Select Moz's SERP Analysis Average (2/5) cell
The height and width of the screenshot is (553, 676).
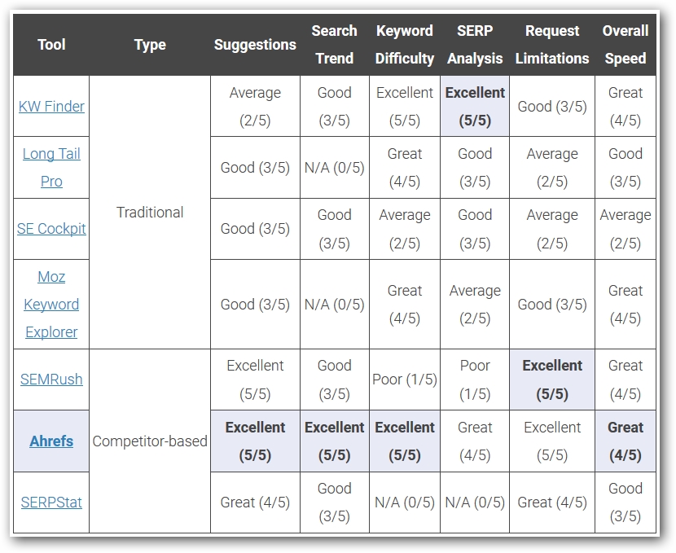475,305
